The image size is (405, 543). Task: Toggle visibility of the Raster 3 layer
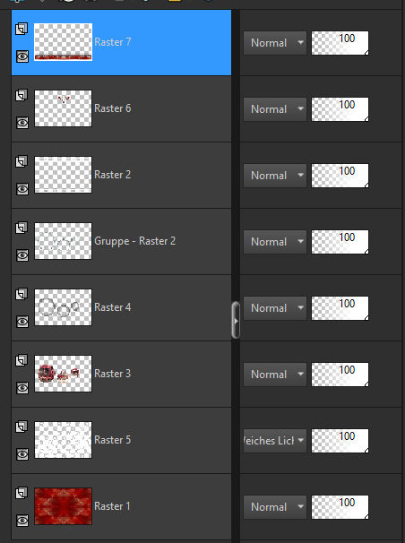pyautogui.click(x=22, y=387)
